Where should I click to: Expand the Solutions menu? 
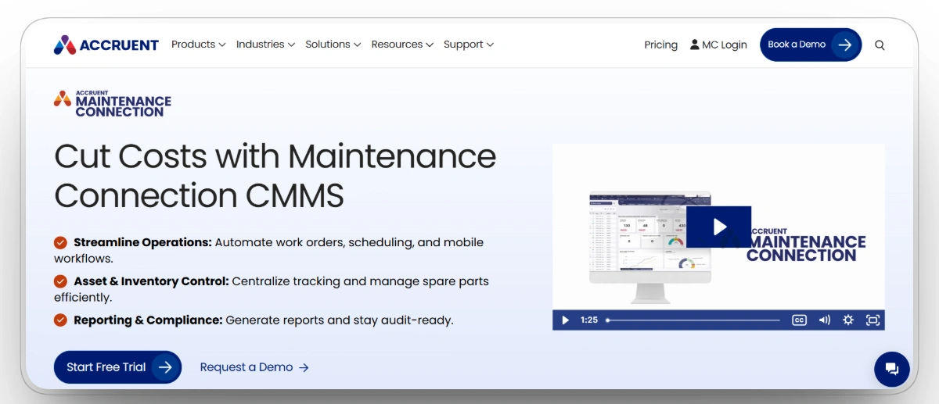tap(333, 45)
